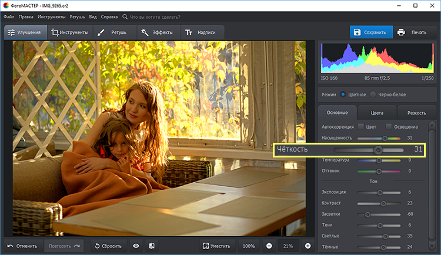Select the Черно-белое mode radio button
The height and width of the screenshot is (255, 441).
click(372, 94)
